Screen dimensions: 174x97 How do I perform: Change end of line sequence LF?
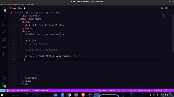click(x=128, y=91)
